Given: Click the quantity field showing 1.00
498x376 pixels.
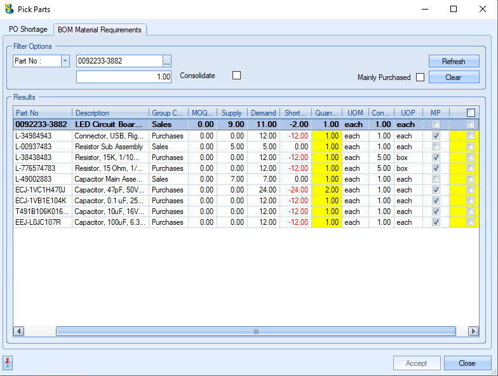Looking at the screenshot, I should click(124, 77).
